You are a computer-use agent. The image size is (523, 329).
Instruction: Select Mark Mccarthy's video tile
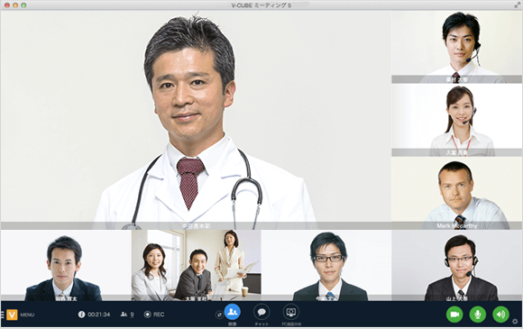pos(457,193)
